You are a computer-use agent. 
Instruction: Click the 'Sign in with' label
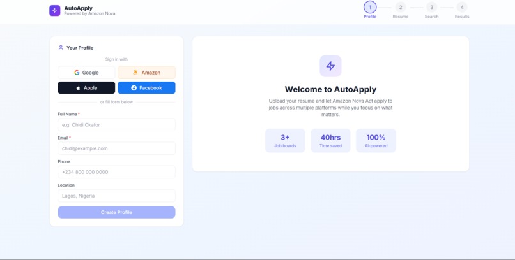[x=116, y=59]
